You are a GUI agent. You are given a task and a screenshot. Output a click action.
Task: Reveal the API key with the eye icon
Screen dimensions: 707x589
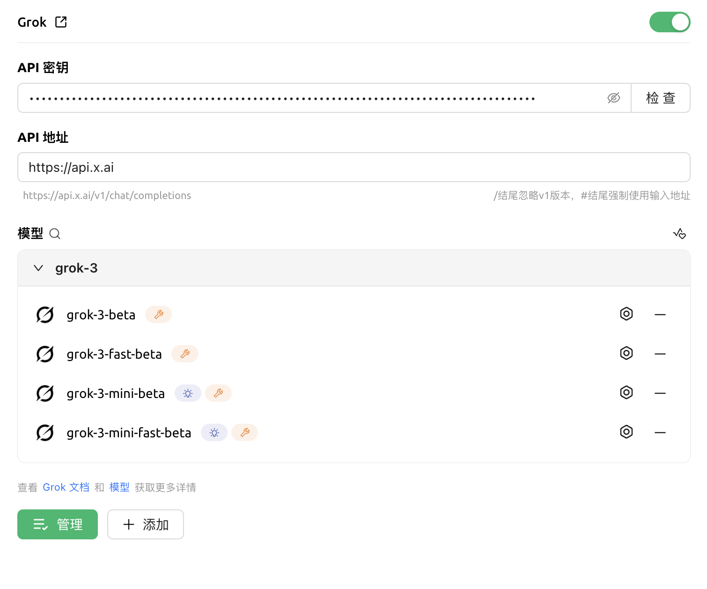coord(613,98)
